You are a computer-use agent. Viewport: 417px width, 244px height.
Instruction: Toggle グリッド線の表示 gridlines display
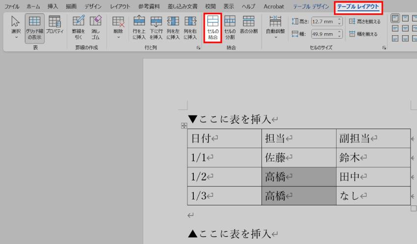point(34,27)
